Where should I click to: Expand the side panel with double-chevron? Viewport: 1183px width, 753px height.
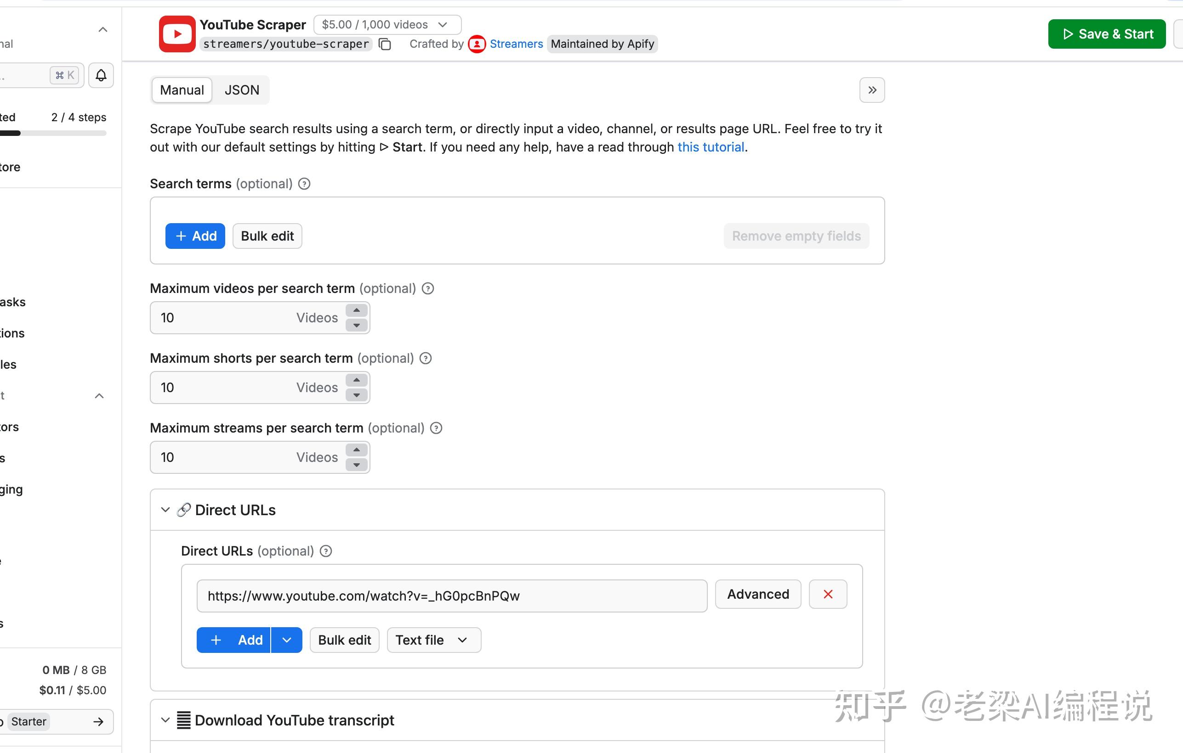tap(872, 90)
